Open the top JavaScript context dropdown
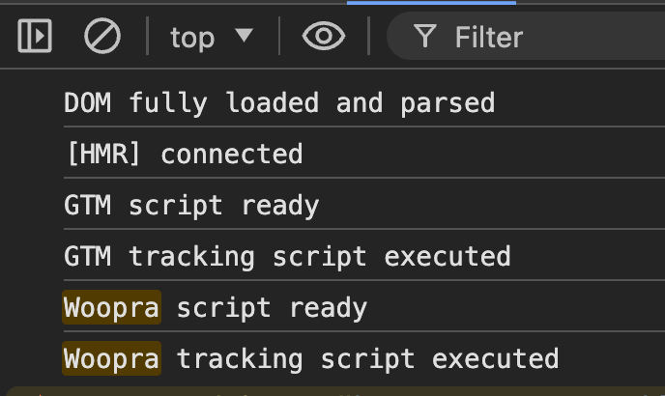 (212, 37)
